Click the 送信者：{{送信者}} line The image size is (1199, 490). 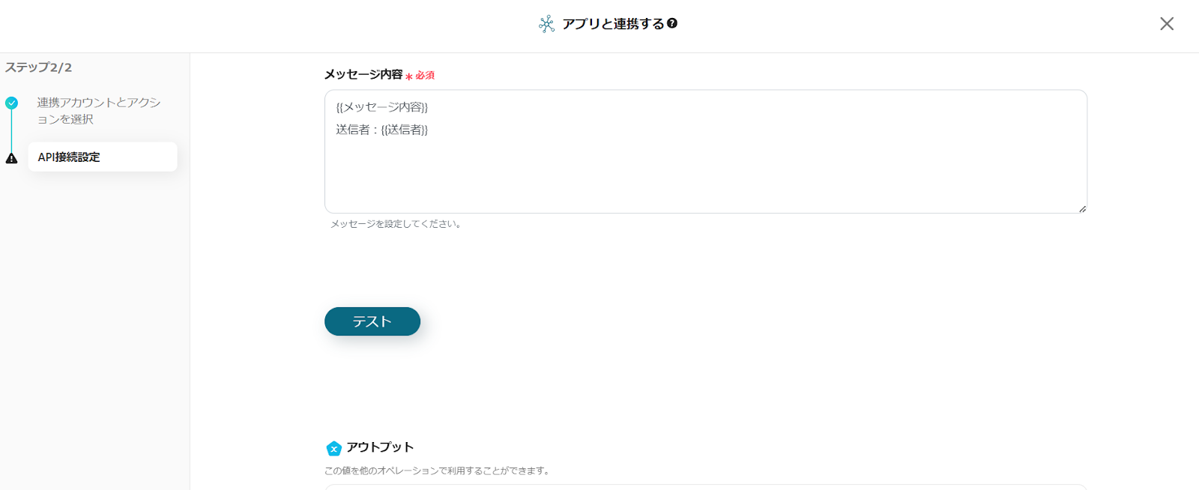[x=382, y=130]
